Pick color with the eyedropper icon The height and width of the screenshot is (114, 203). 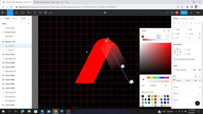(143, 79)
